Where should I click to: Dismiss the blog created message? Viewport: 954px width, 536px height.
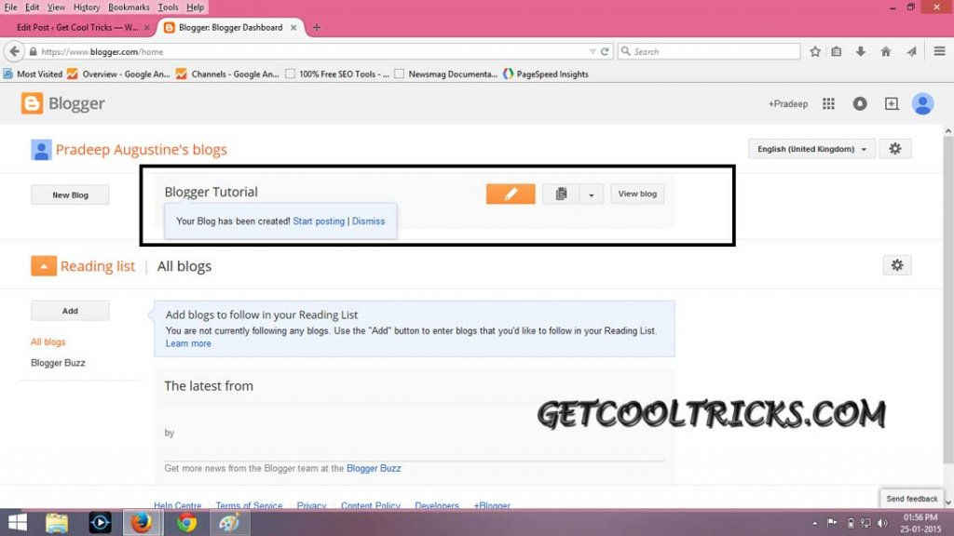(x=369, y=221)
